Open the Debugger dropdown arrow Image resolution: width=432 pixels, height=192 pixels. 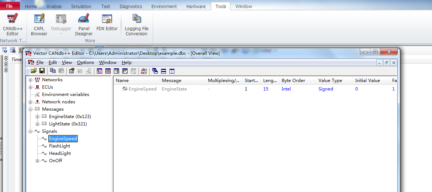pos(61,33)
